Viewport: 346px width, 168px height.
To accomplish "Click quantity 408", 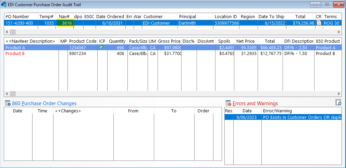I will click(121, 53).
